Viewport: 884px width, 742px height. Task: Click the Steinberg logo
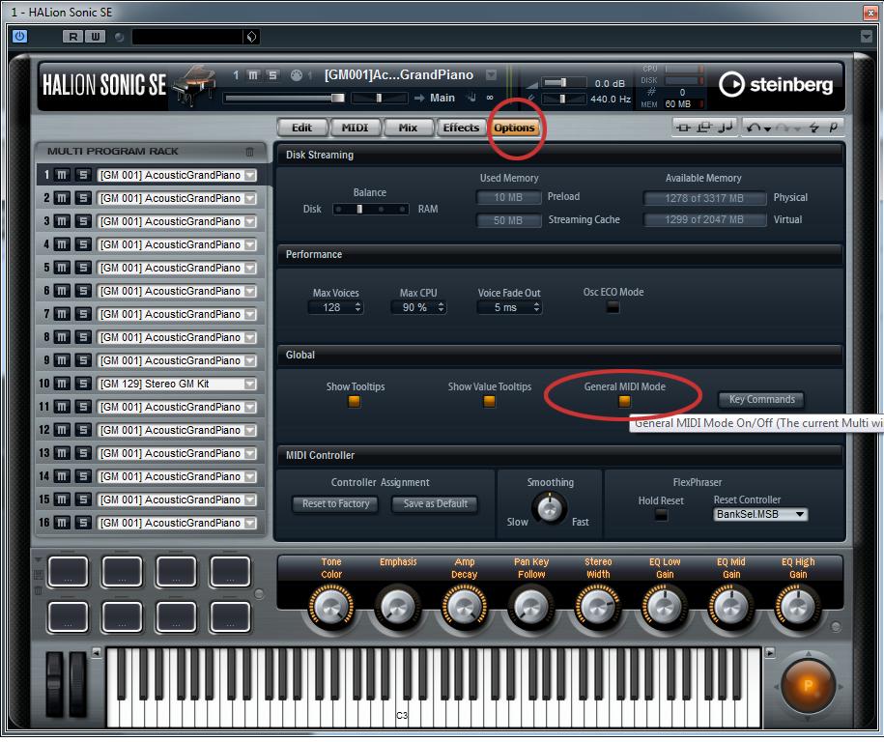click(776, 85)
